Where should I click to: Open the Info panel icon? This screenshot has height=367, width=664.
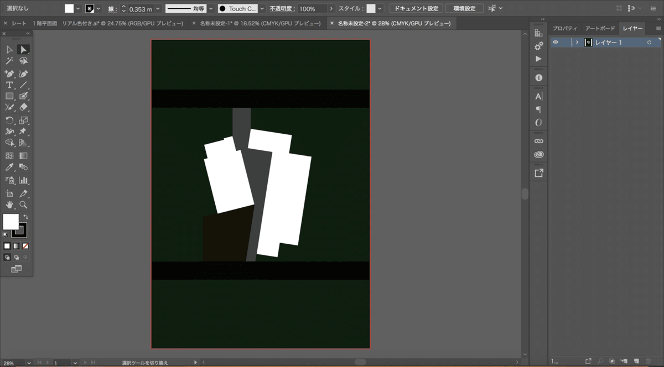click(x=538, y=78)
